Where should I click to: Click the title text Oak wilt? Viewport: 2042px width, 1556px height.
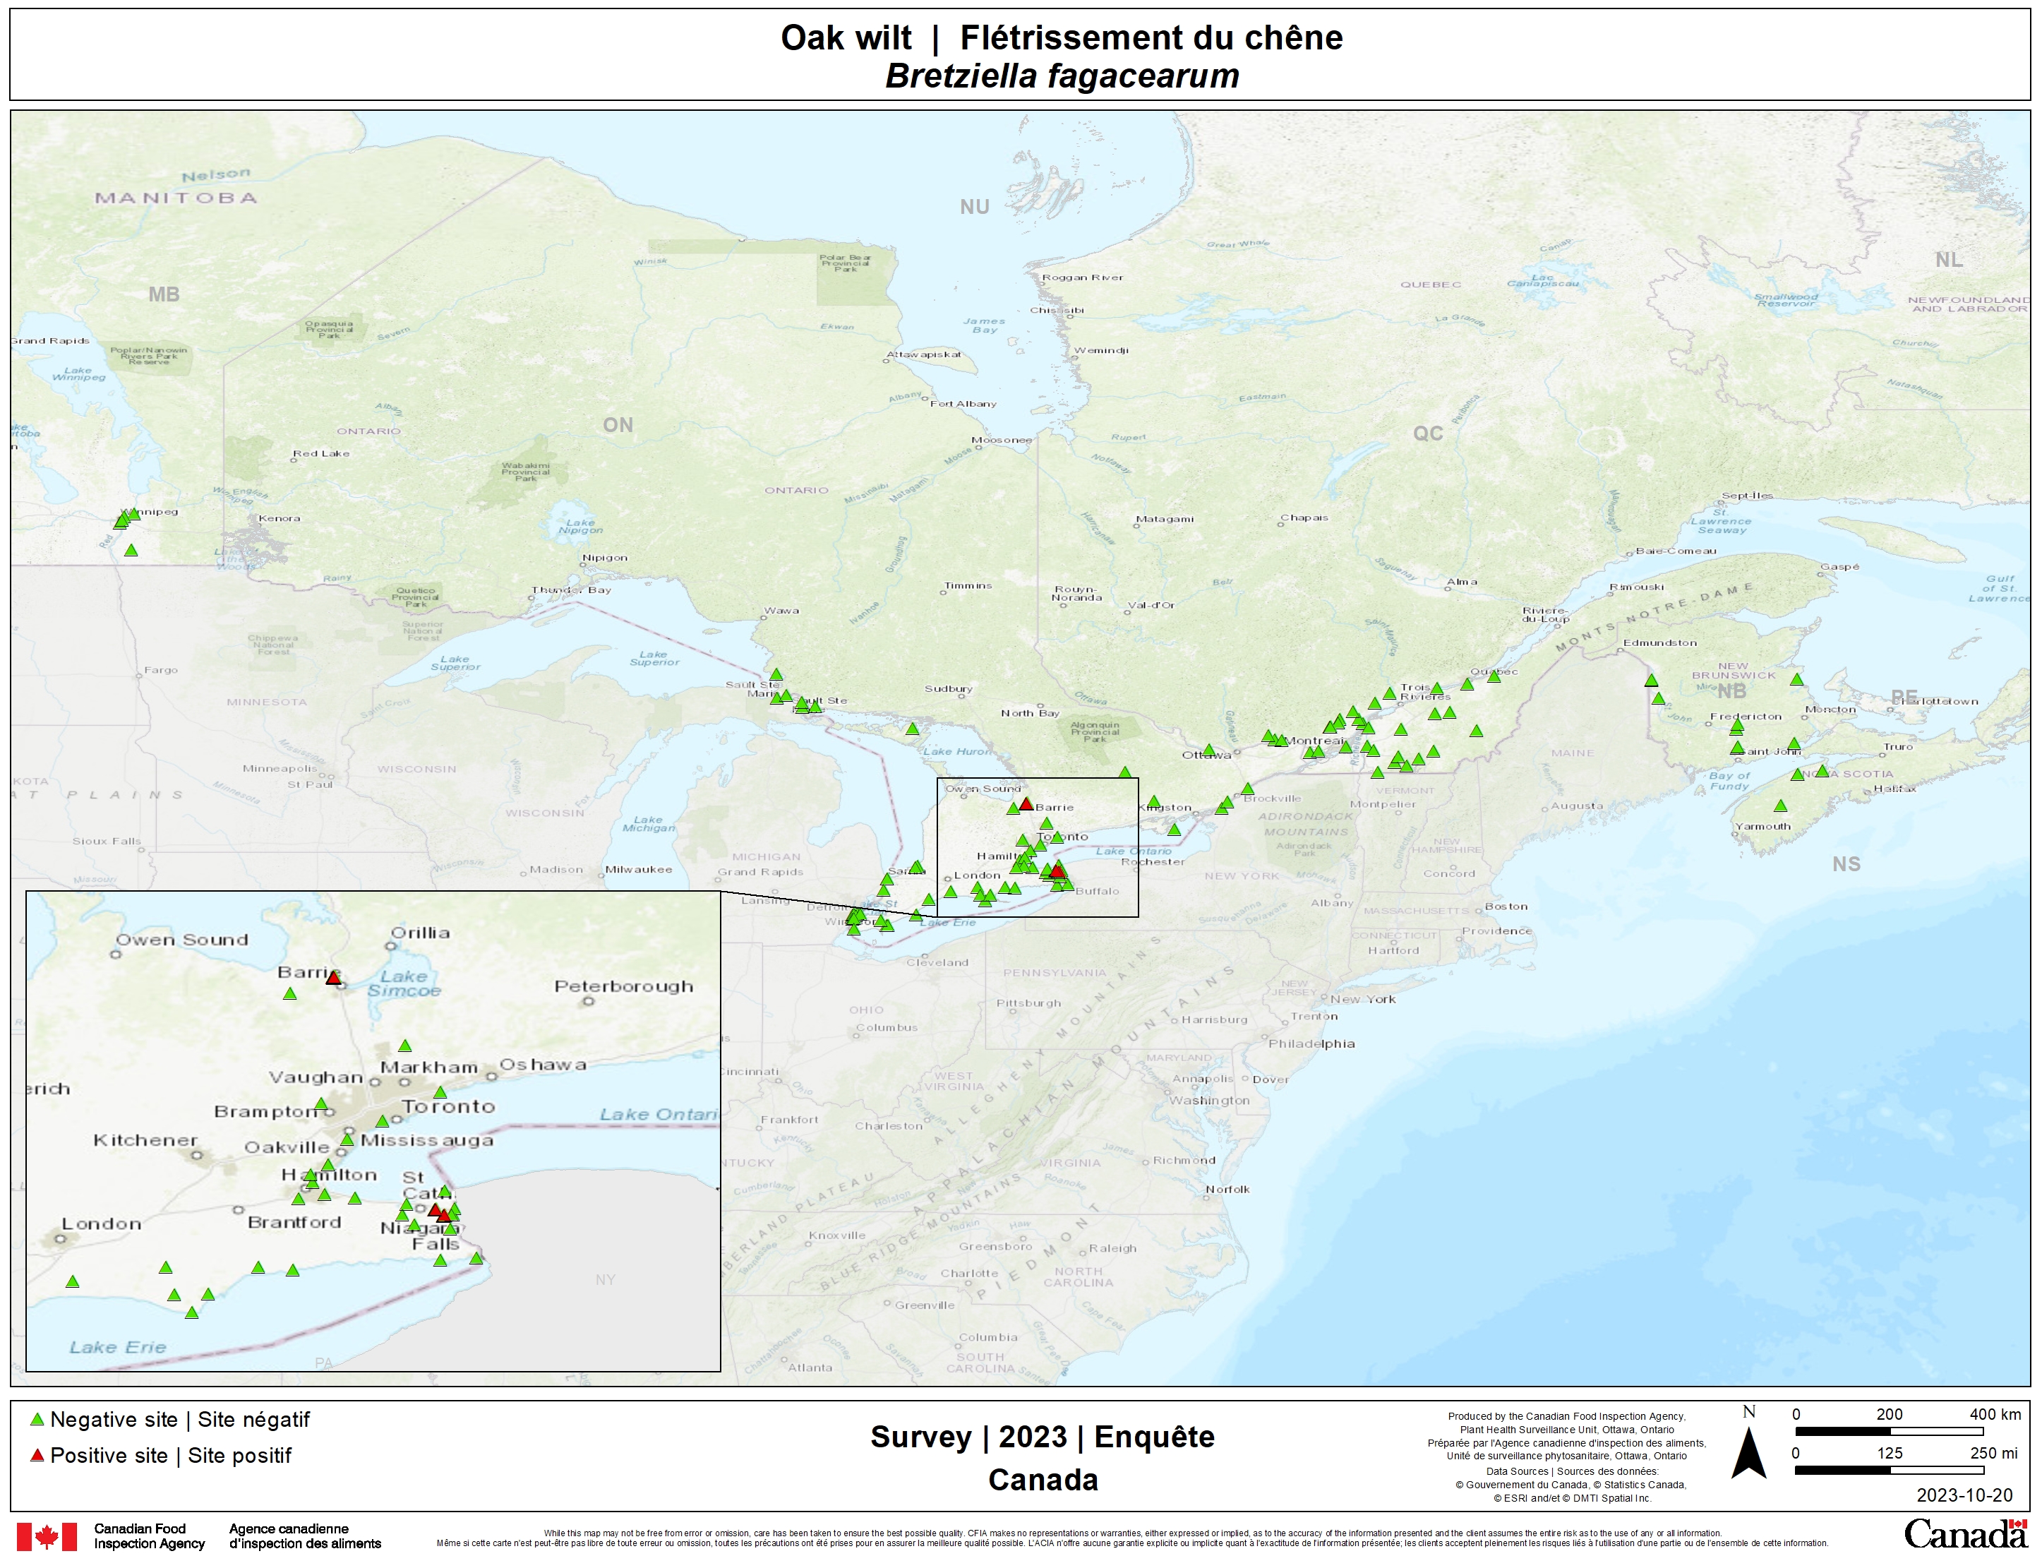(x=846, y=38)
